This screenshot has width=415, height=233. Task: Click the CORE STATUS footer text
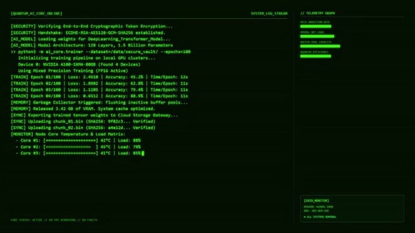pos(54,220)
